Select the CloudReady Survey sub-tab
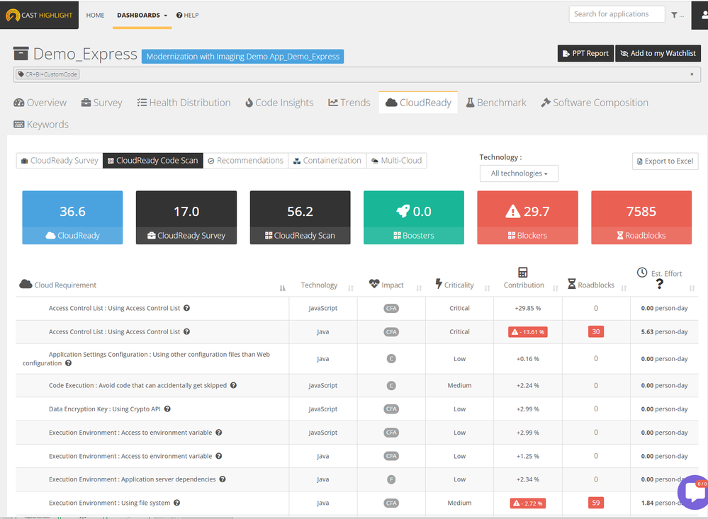This screenshot has height=519, width=708. [x=60, y=161]
